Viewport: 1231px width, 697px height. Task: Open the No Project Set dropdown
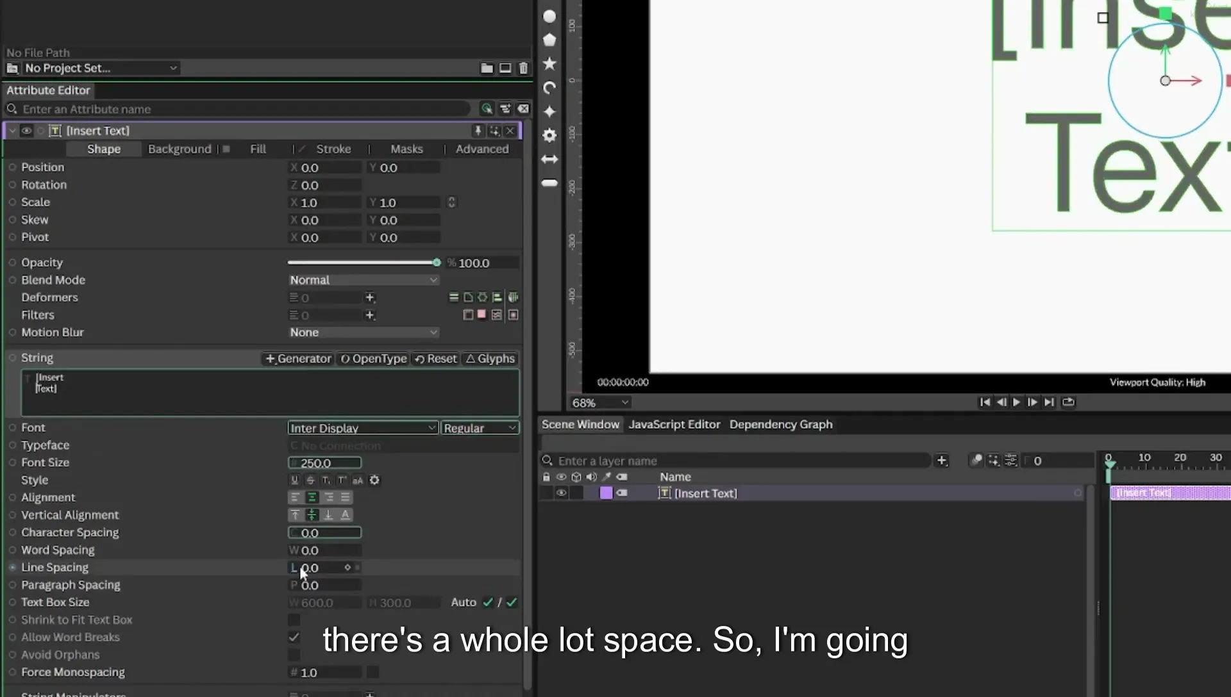click(x=100, y=68)
